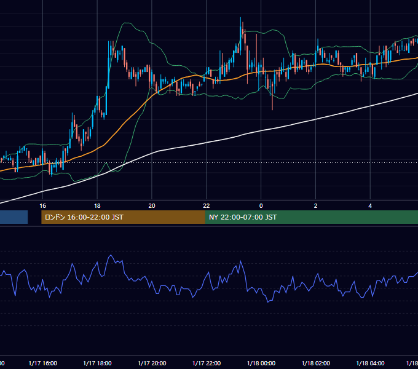This screenshot has width=418, height=369.
Task: Click the 4 hour label on chart axis
Action: (x=370, y=206)
